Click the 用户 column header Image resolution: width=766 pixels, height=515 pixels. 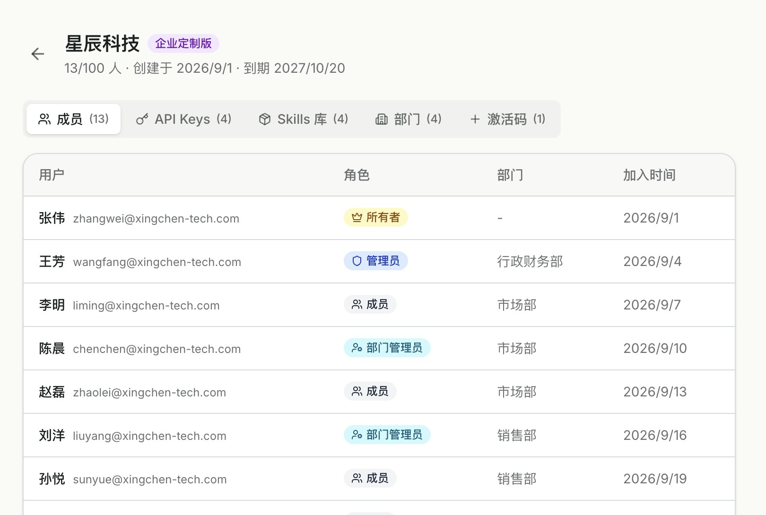coord(52,175)
